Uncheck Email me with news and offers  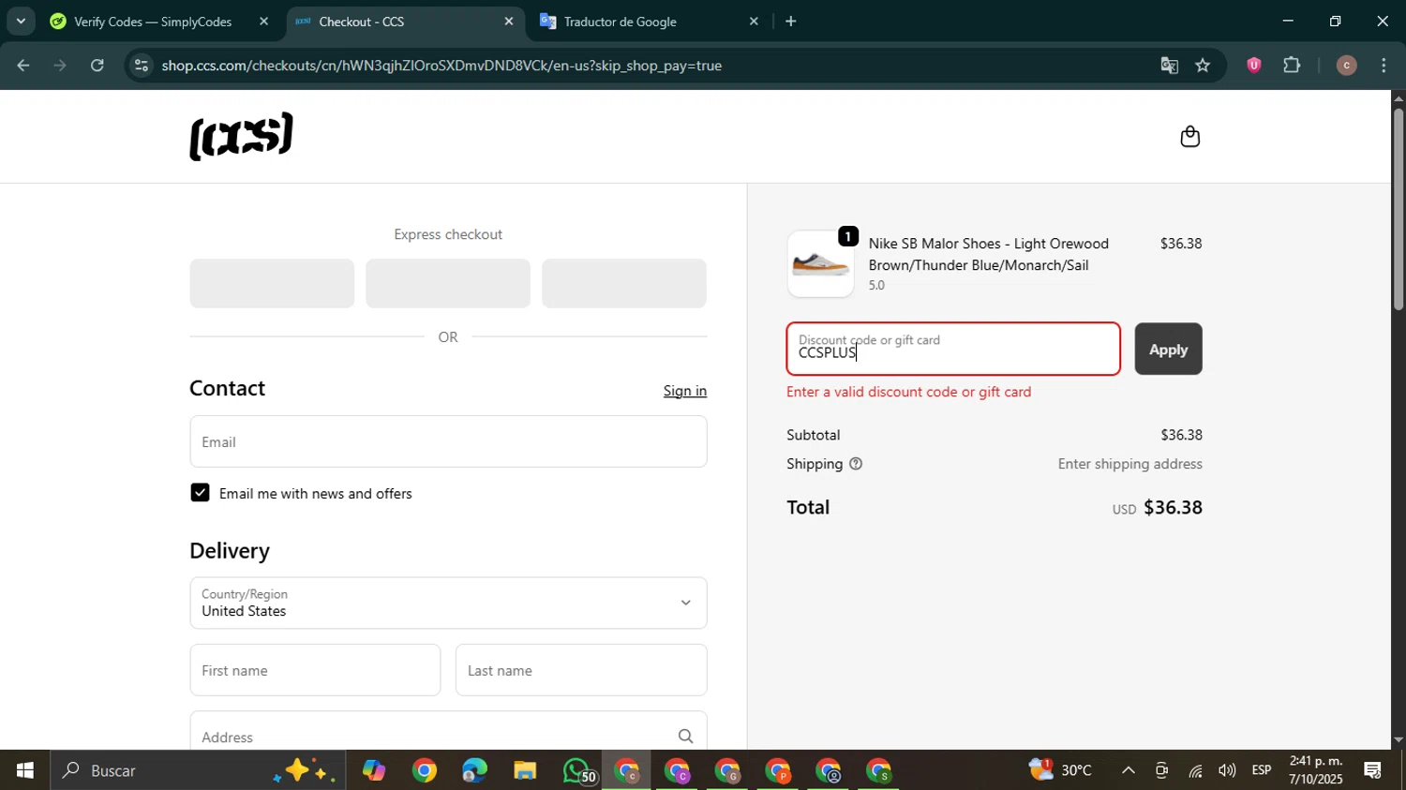[200, 493]
